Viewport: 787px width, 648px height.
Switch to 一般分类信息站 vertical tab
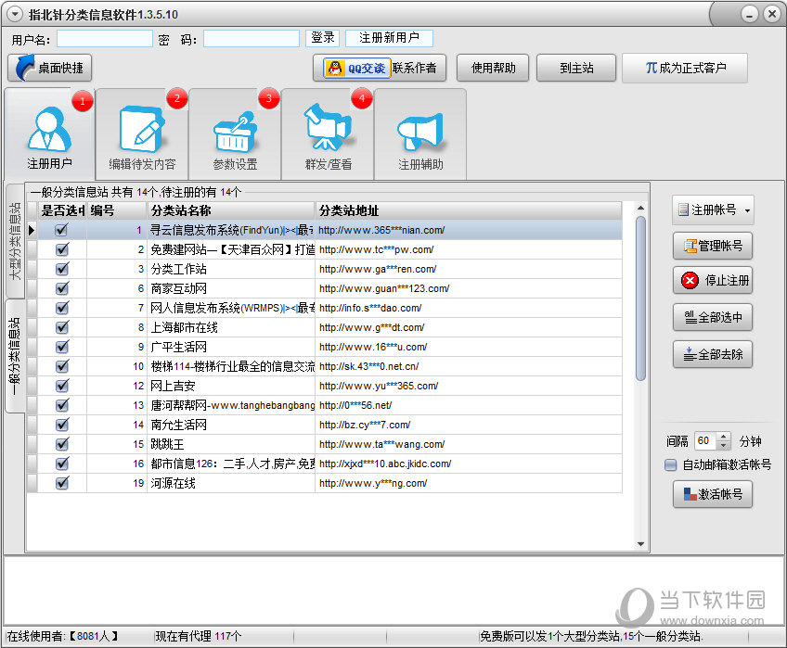click(15, 356)
